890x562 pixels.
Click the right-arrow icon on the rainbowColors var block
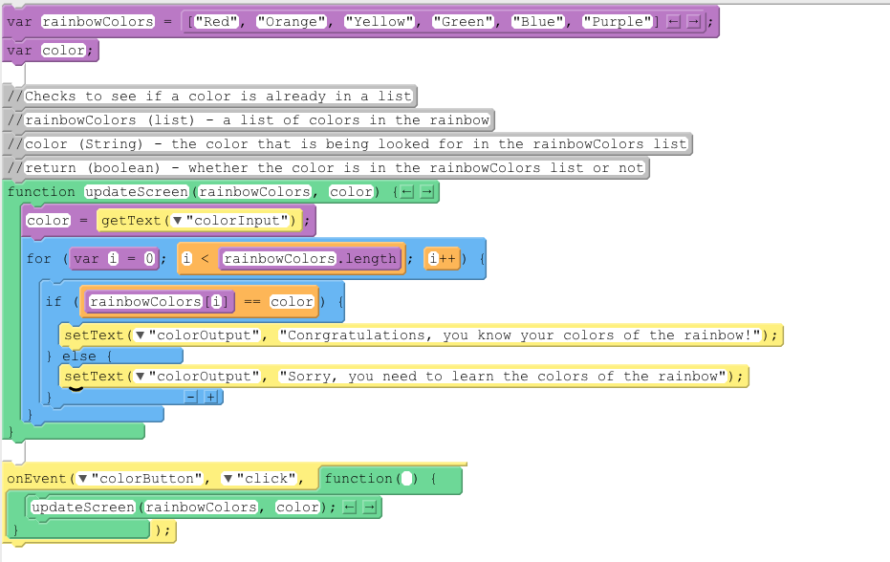693,21
